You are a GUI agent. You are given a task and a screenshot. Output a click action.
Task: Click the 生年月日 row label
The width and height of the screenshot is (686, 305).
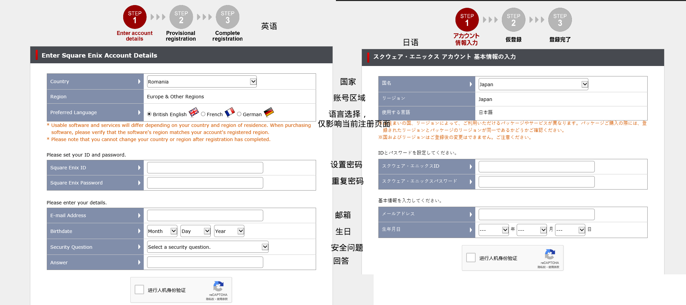click(x=391, y=229)
